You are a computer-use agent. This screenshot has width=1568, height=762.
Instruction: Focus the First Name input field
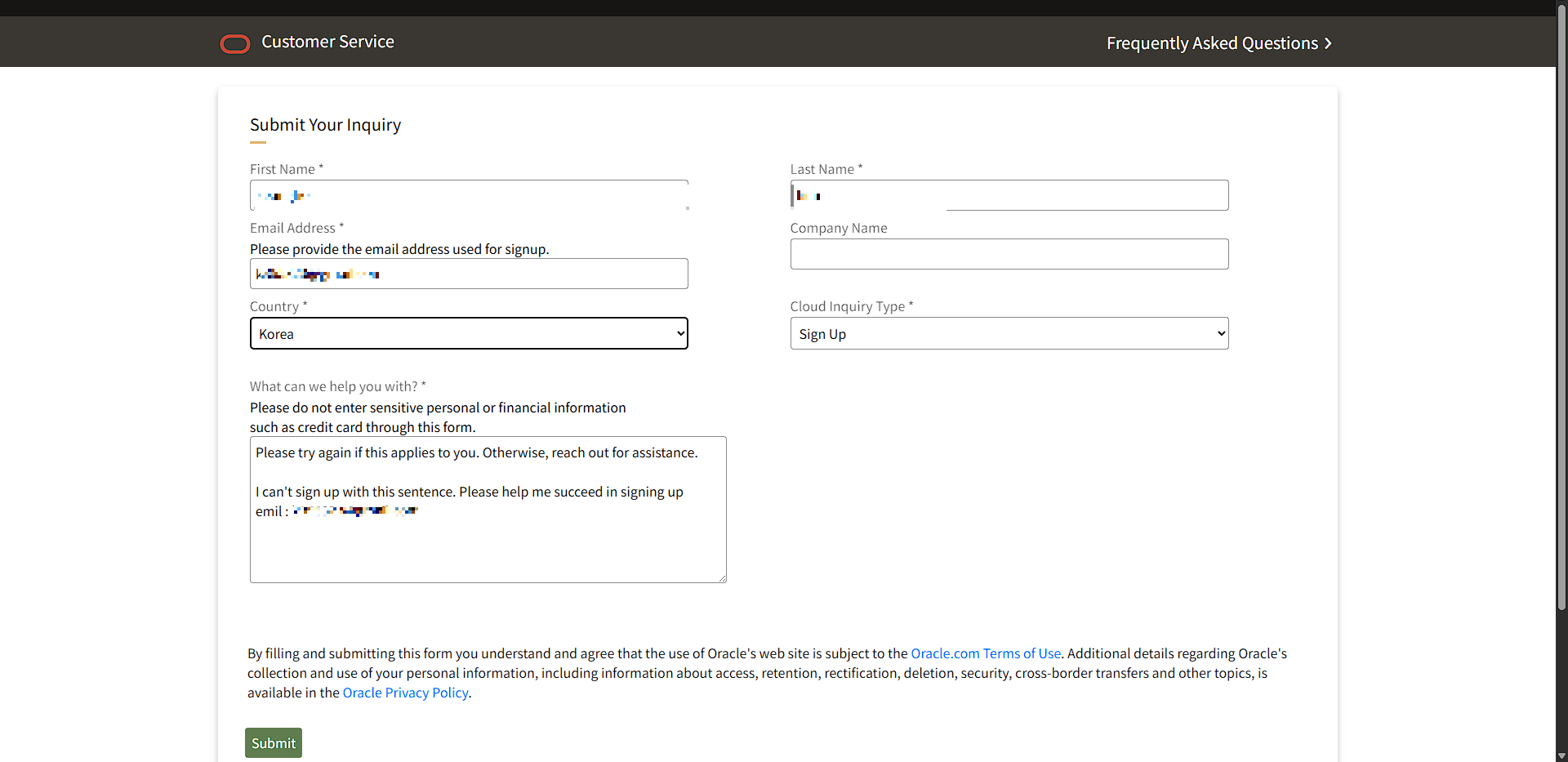tap(469, 195)
